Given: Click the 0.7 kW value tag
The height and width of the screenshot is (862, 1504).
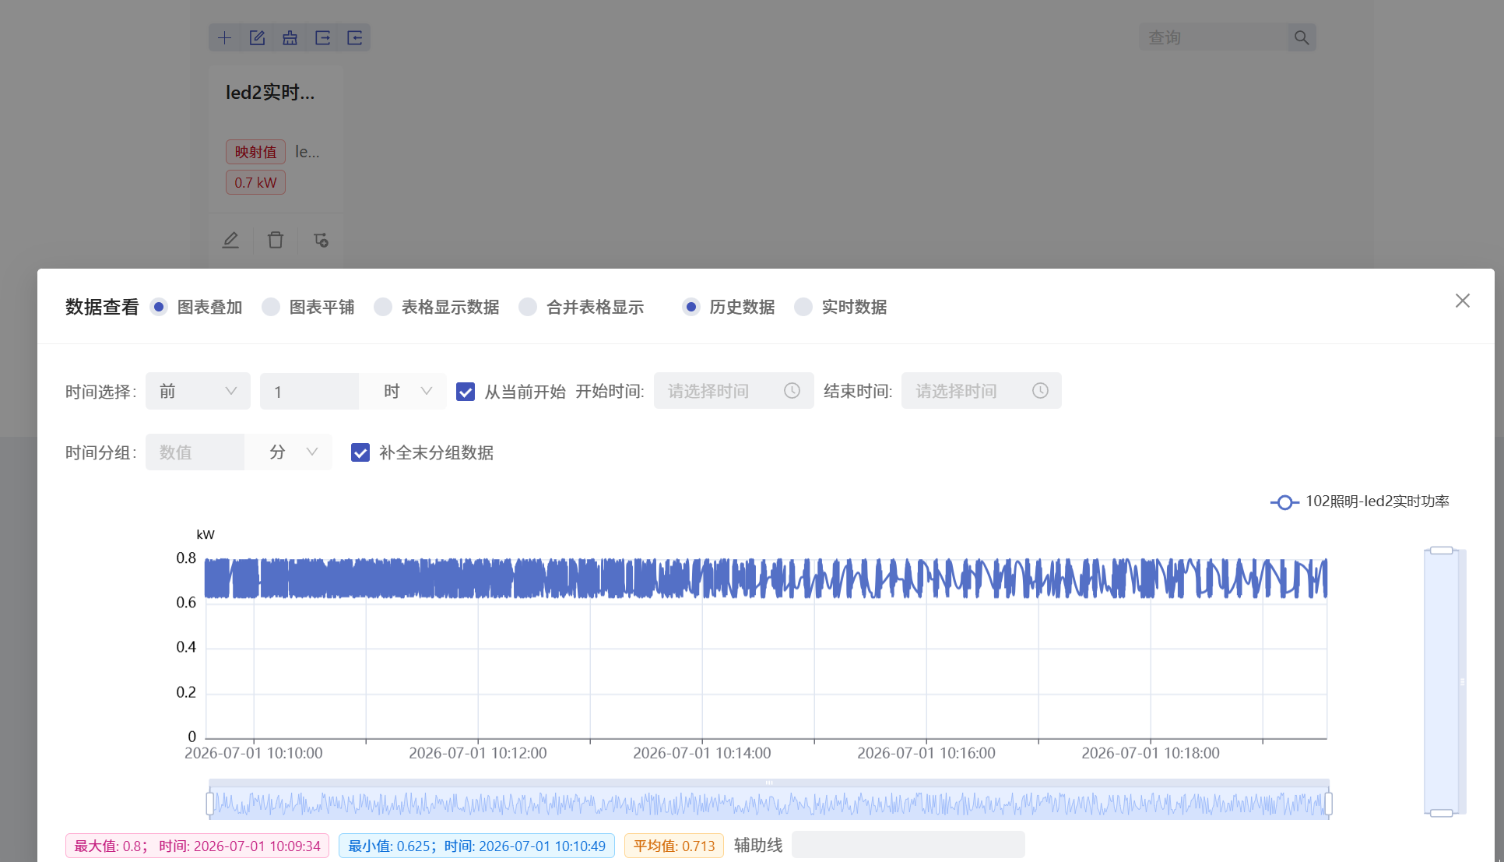Looking at the screenshot, I should pos(255,182).
